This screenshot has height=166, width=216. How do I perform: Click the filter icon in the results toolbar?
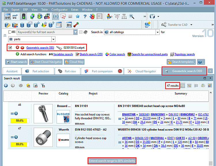(43, 86)
